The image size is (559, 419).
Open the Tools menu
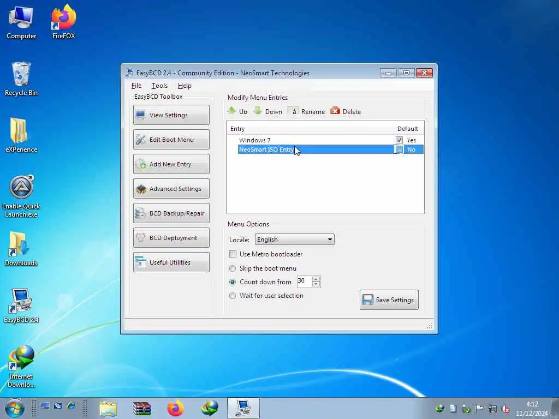(x=159, y=86)
